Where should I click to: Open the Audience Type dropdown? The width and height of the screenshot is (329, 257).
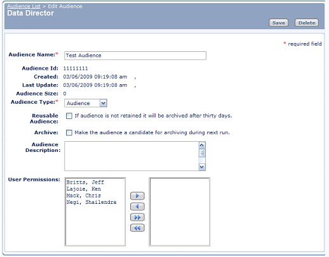point(86,103)
